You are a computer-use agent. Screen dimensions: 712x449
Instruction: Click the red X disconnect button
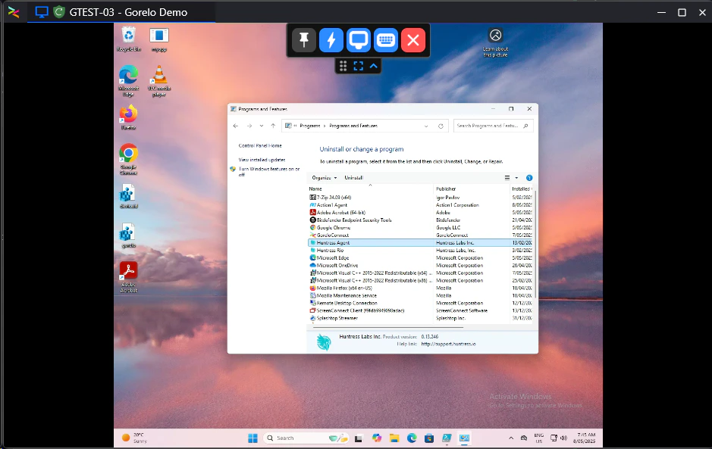413,40
